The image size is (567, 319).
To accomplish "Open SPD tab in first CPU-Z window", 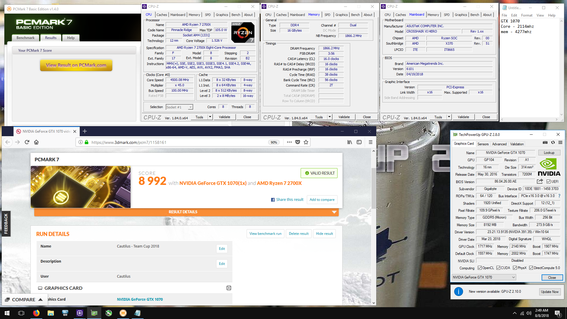I will [208, 15].
